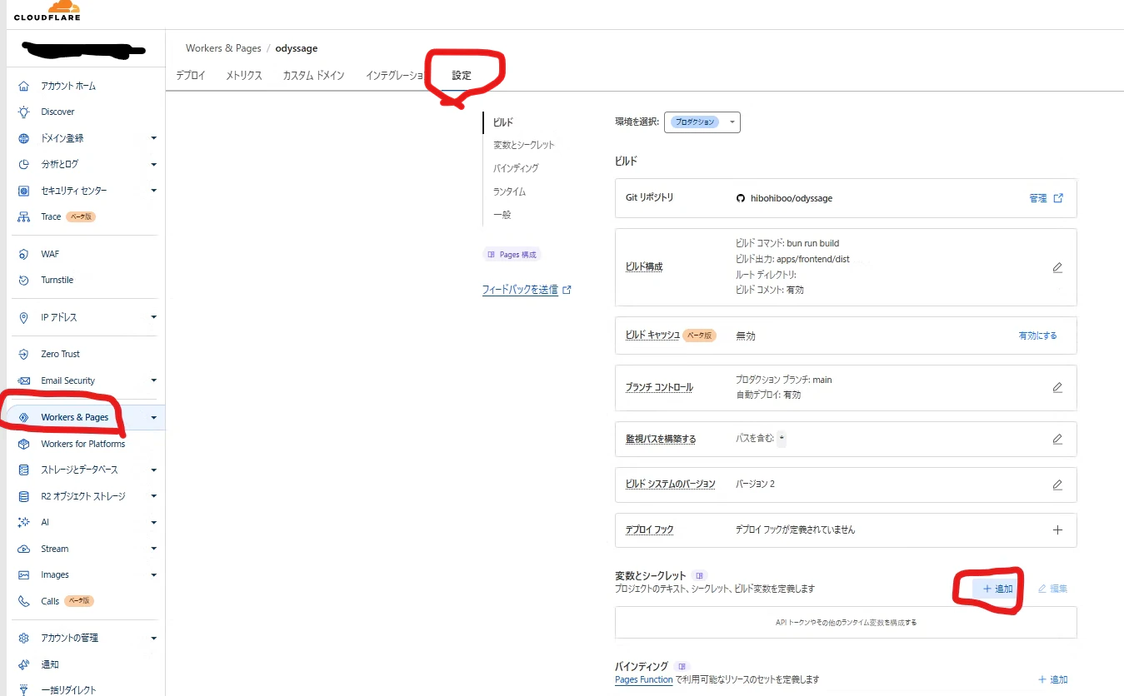This screenshot has width=1124, height=696.
Task: Click the Workers & Pages breadcrumb
Action: [223, 48]
